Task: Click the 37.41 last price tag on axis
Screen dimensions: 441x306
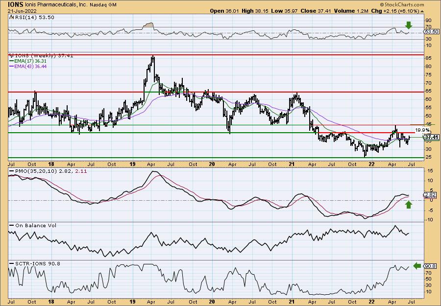Action: pyautogui.click(x=432, y=137)
